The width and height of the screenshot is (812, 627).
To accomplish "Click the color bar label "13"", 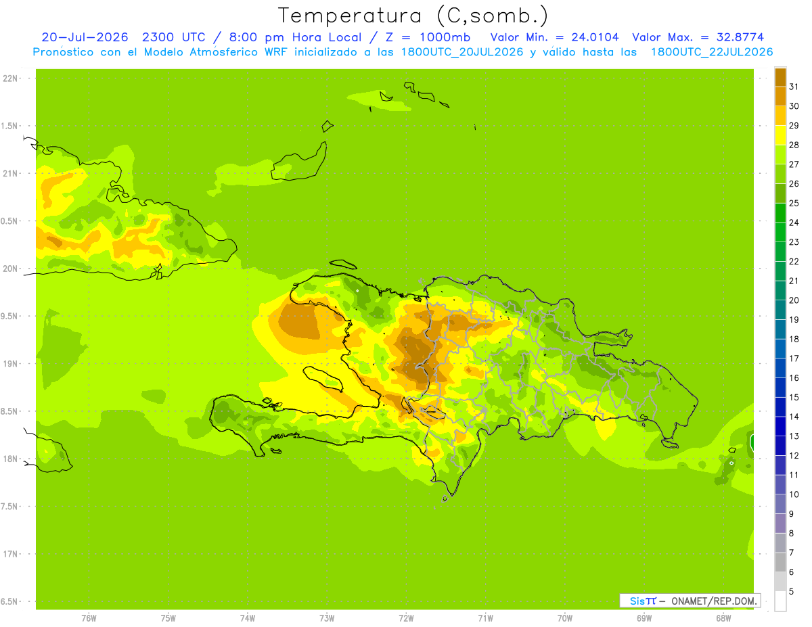I will pyautogui.click(x=794, y=436).
